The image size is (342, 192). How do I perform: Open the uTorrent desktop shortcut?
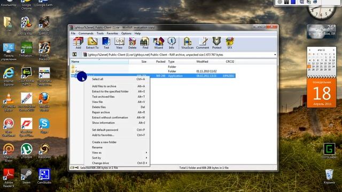(x=26, y=151)
